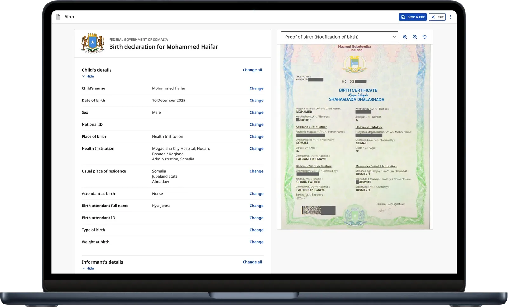Click the 'Jubaland State' residence text
The width and height of the screenshot is (508, 307).
[x=165, y=176]
